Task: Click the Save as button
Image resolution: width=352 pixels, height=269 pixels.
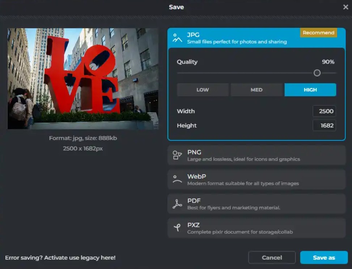Action: (324, 257)
